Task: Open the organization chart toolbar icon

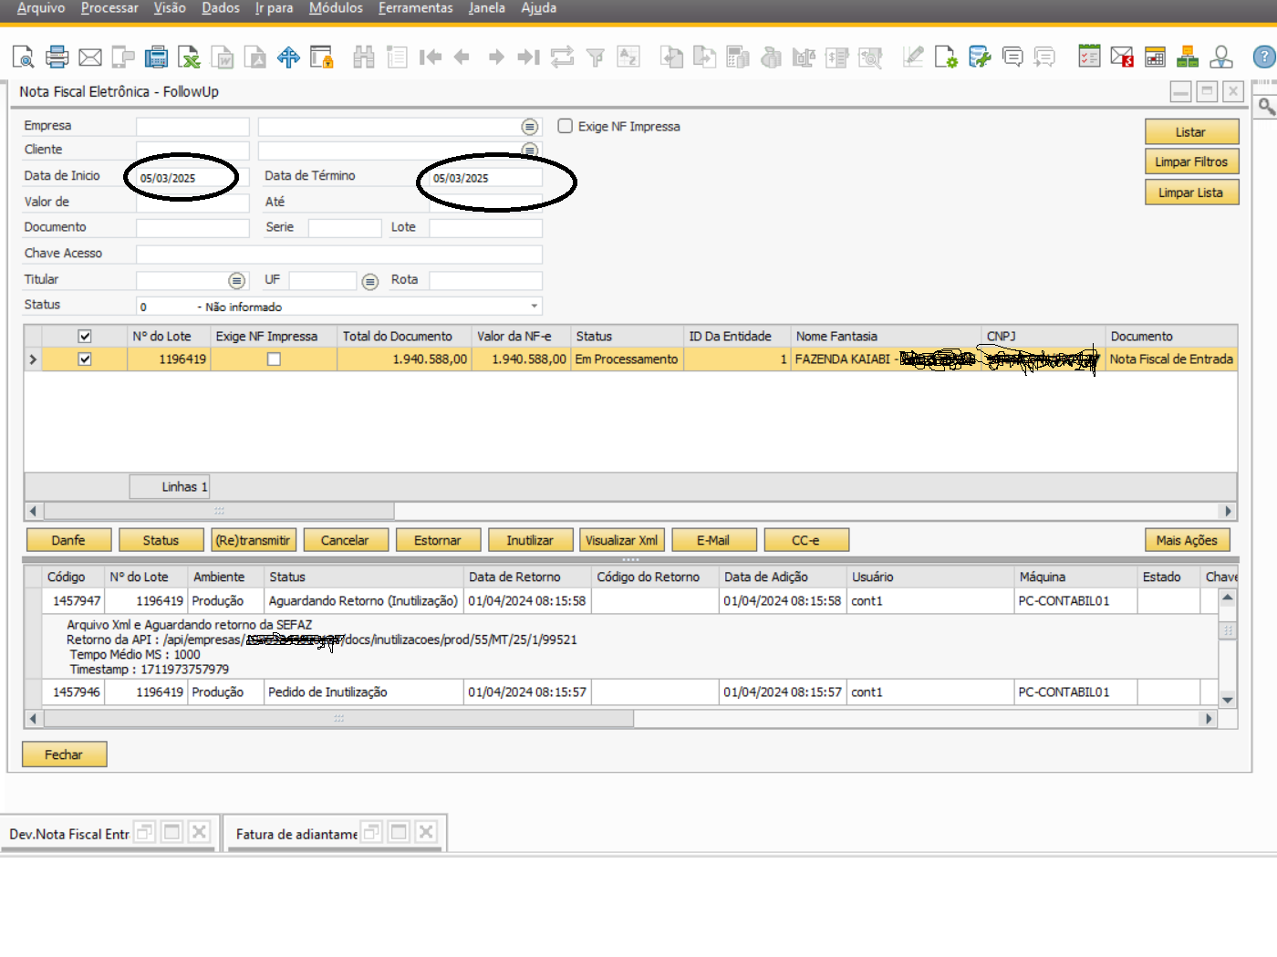Action: (x=1188, y=57)
